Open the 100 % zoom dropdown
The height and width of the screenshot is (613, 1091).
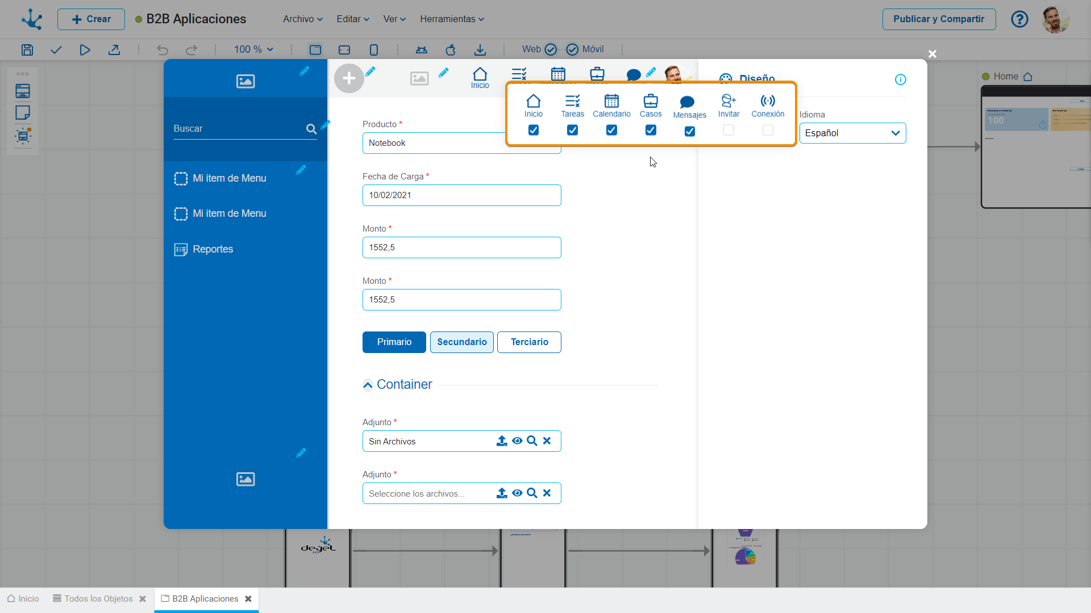tap(253, 50)
